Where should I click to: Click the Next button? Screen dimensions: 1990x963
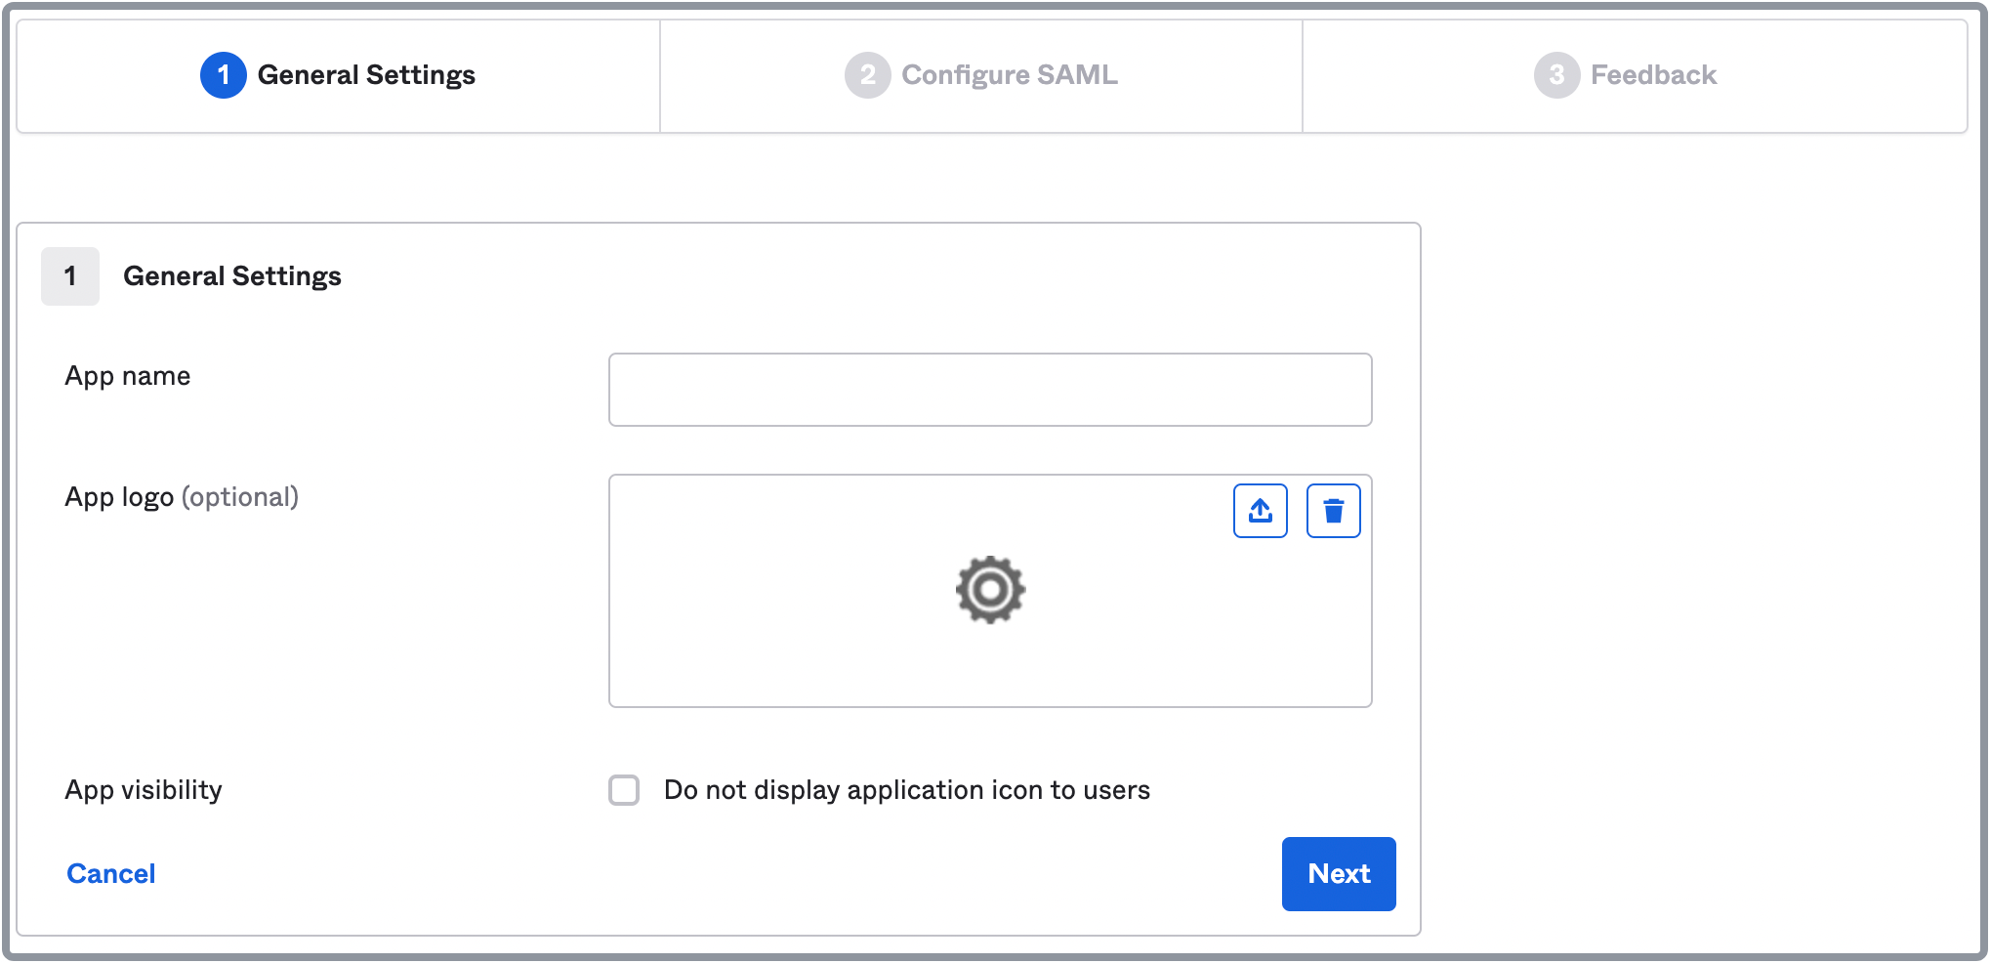point(1338,874)
